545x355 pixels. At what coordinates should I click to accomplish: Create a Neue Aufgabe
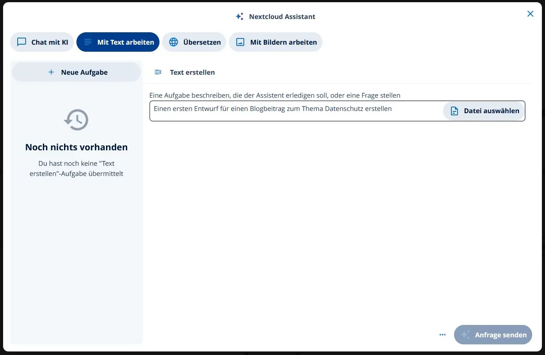pyautogui.click(x=76, y=72)
